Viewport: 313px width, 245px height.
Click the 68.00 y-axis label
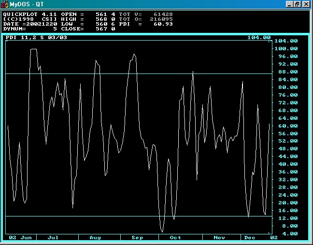point(288,111)
